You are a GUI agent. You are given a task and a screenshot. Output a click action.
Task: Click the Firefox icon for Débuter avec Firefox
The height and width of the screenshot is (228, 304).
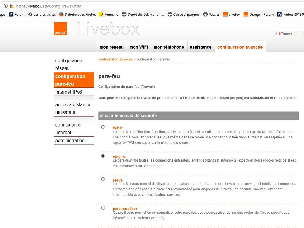61,14
